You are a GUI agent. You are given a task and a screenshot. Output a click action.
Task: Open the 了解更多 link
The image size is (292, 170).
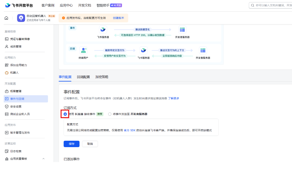(x=174, y=98)
